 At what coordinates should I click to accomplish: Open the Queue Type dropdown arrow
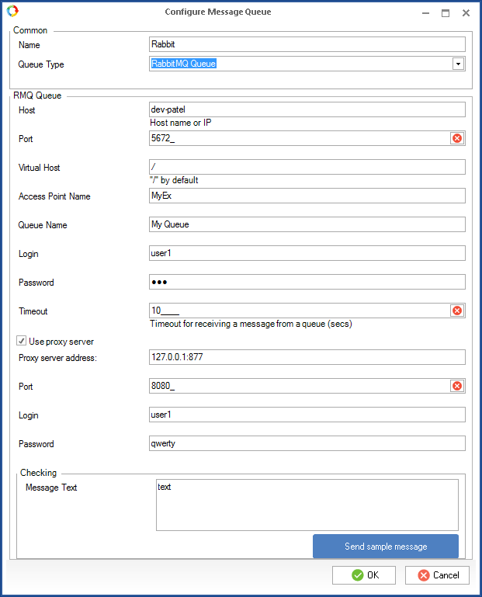tap(458, 64)
